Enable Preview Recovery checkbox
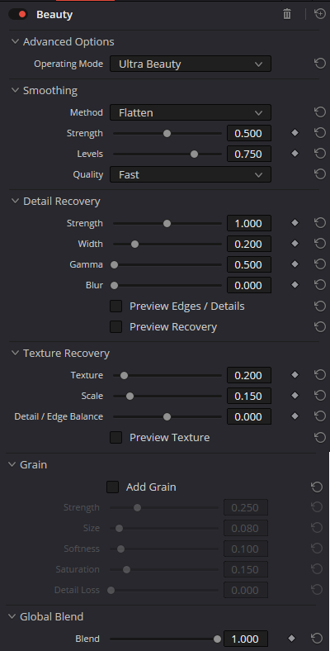The width and height of the screenshot is (330, 651). (115, 327)
